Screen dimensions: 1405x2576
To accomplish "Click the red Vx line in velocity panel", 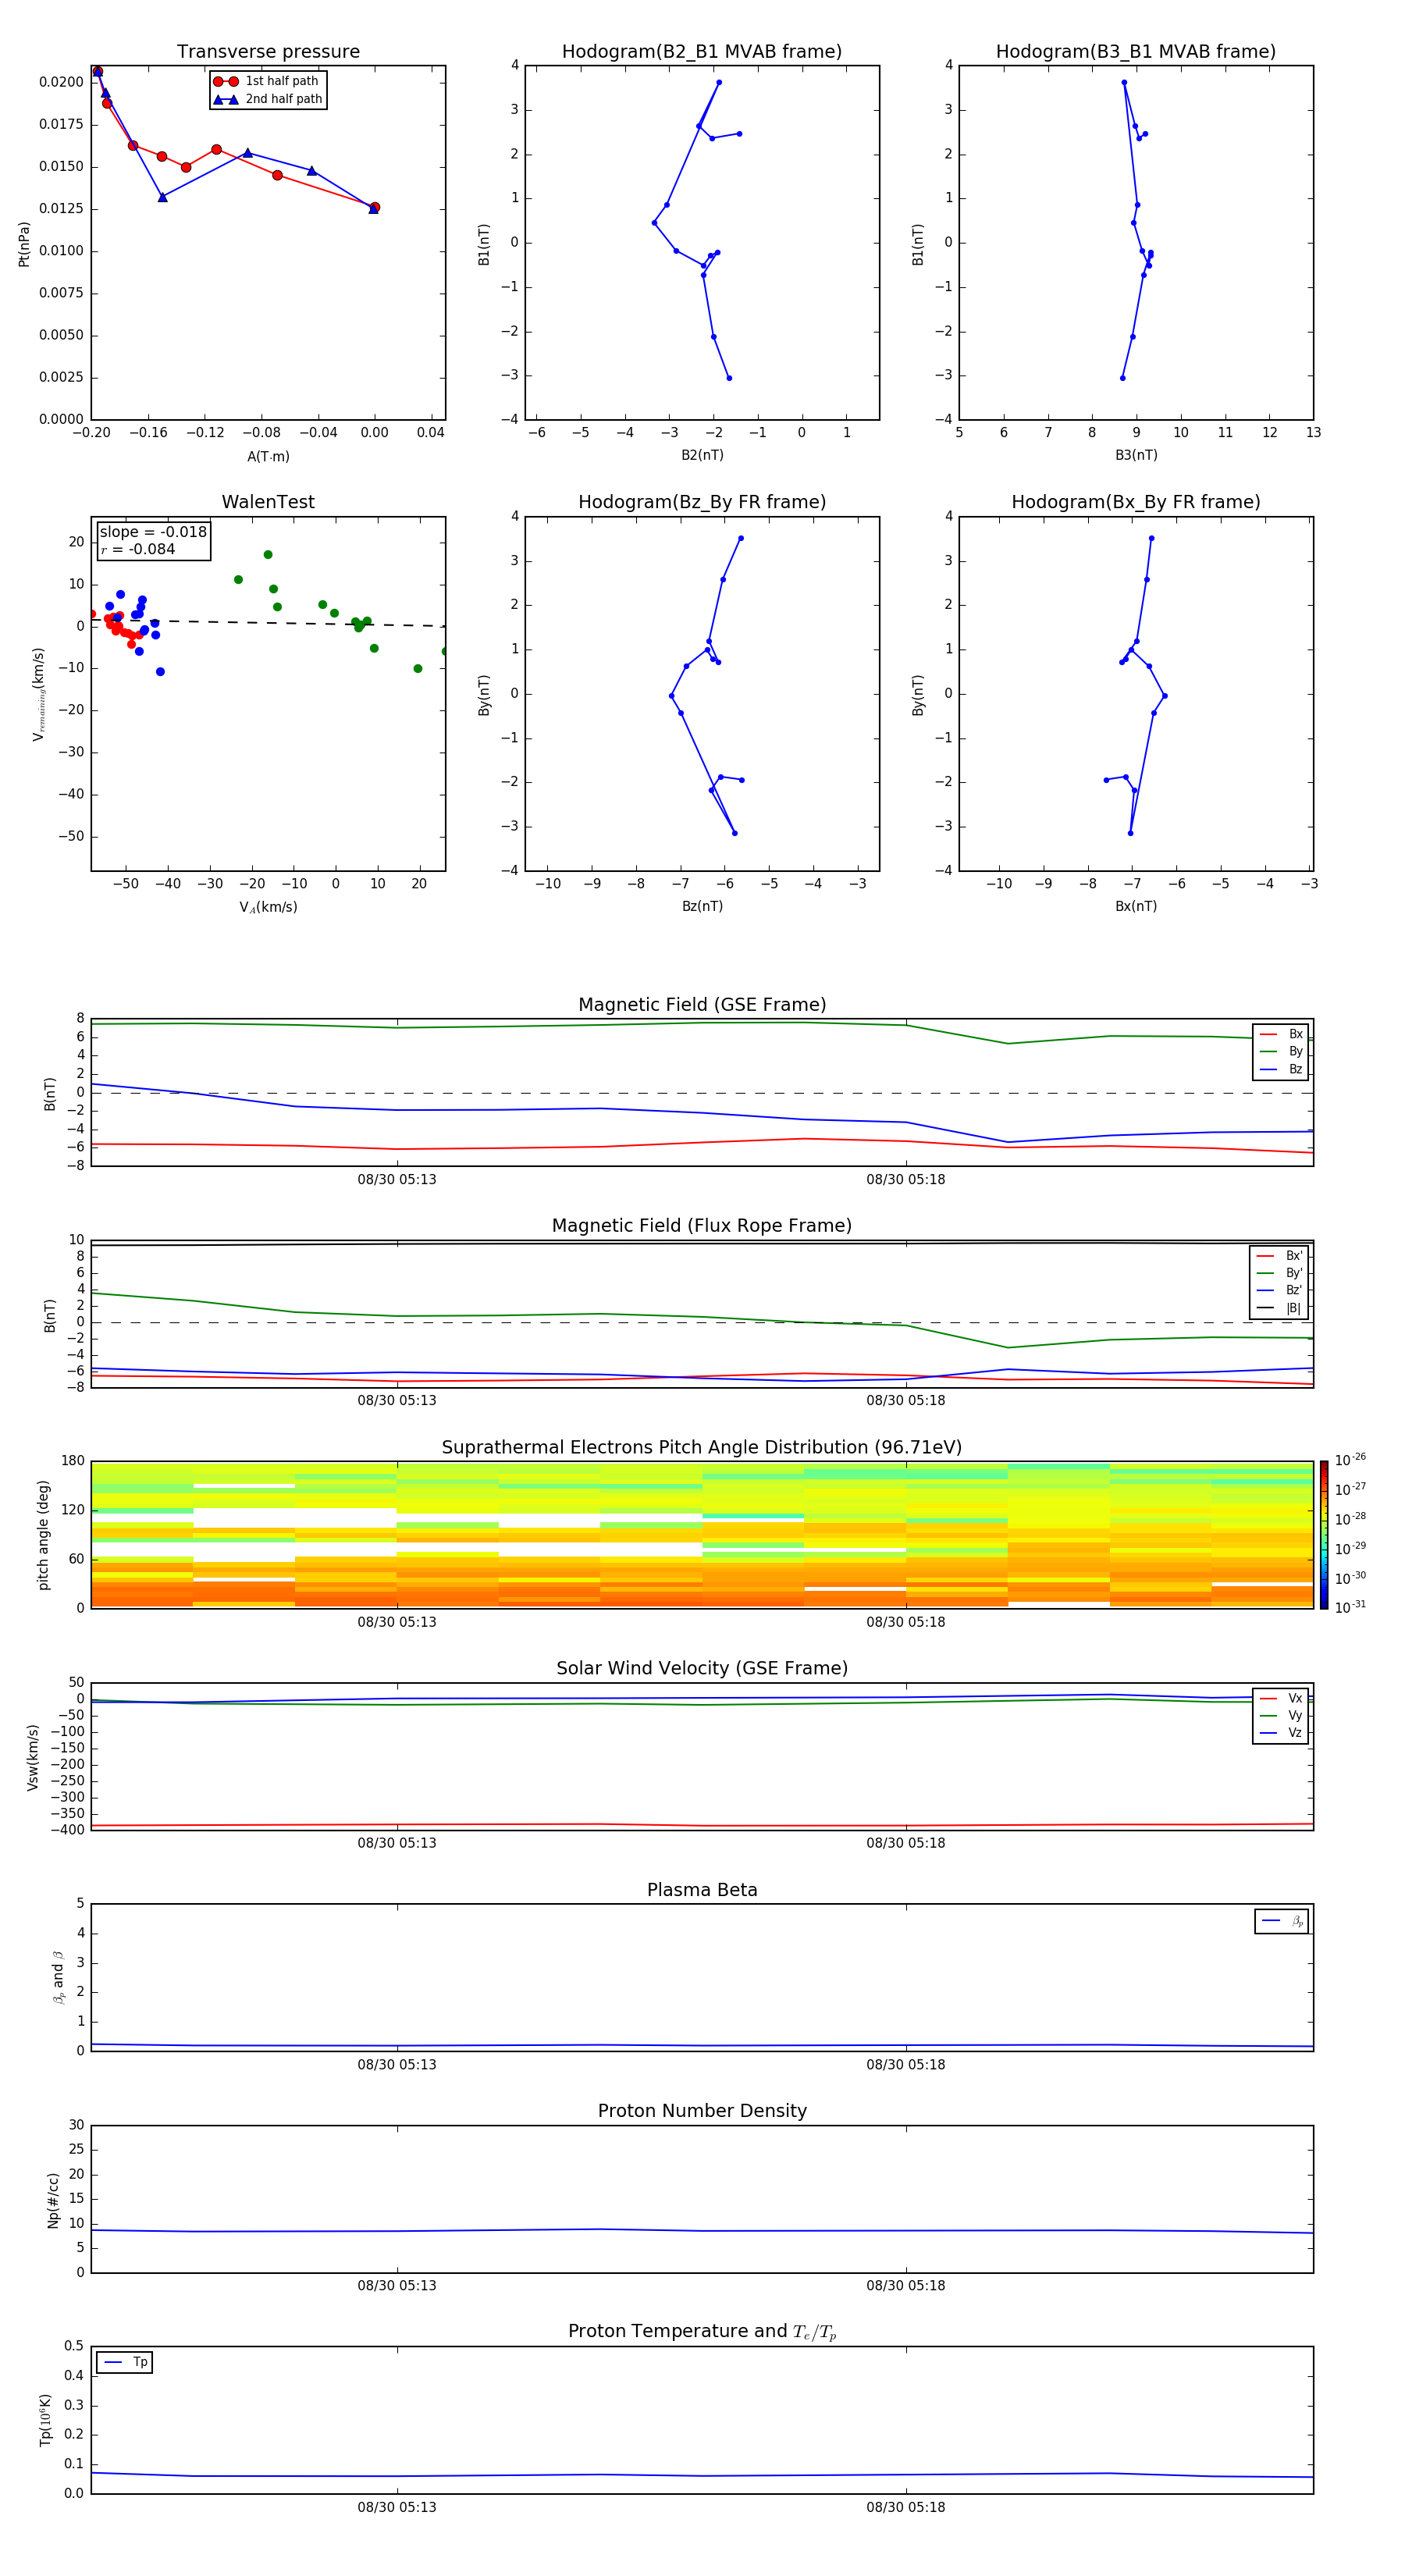I will click(702, 1825).
